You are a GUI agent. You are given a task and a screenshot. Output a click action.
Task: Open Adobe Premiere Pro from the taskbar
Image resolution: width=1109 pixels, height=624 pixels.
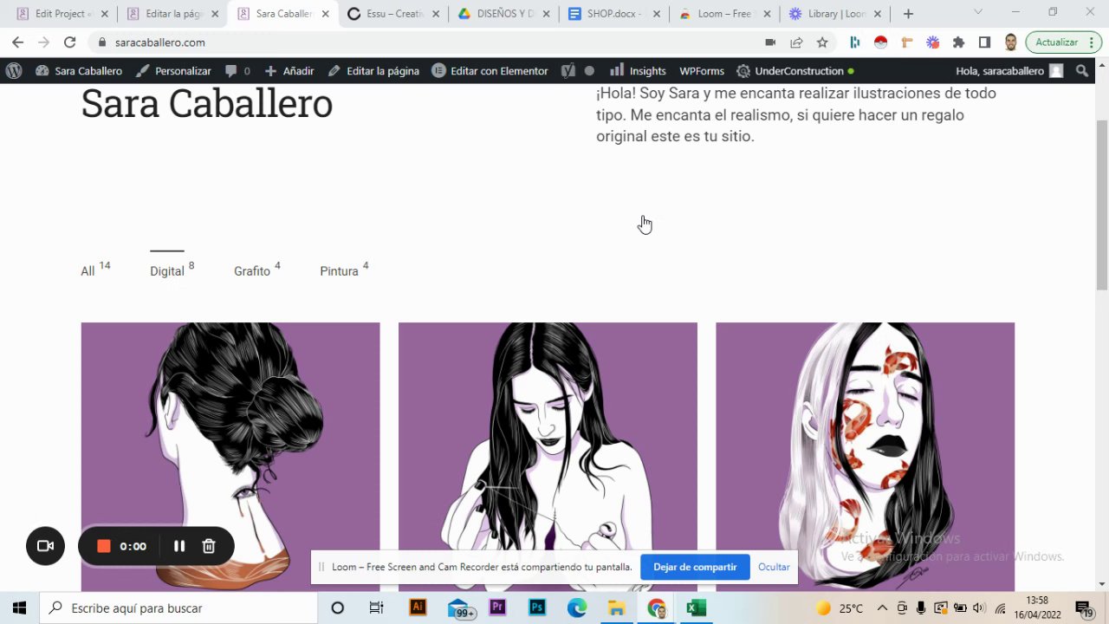[497, 608]
